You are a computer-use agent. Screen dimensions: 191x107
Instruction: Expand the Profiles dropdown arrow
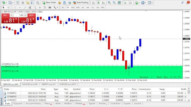tap(13, 3)
